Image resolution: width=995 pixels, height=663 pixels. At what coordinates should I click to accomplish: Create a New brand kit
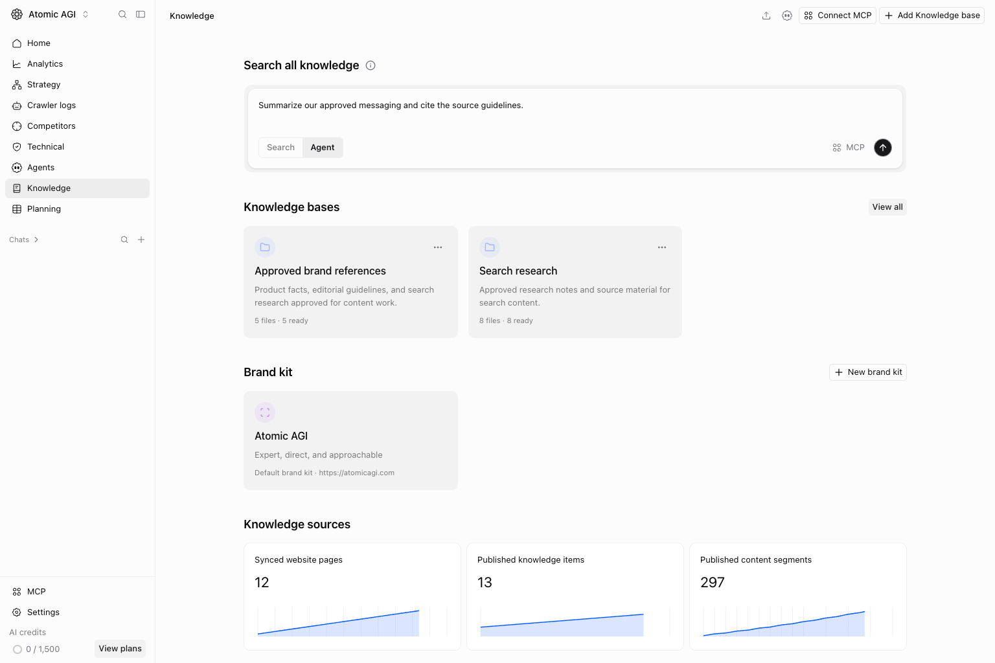868,372
